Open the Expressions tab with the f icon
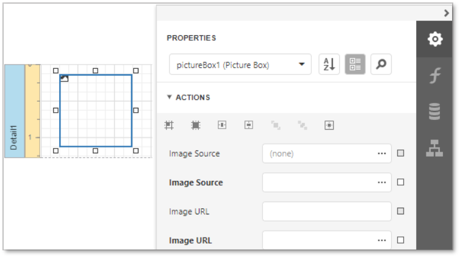The width and height of the screenshot is (460, 257). point(434,76)
